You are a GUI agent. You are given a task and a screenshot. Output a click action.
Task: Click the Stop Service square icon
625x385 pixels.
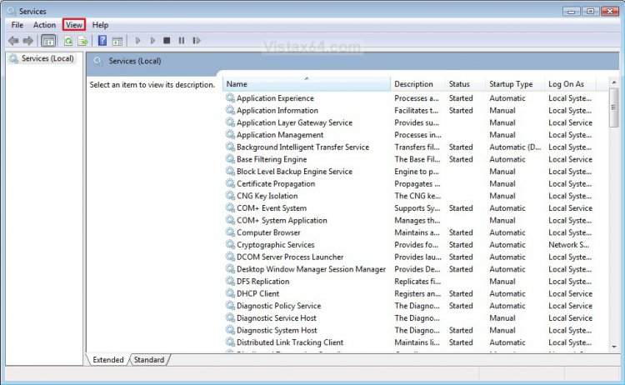tap(167, 40)
